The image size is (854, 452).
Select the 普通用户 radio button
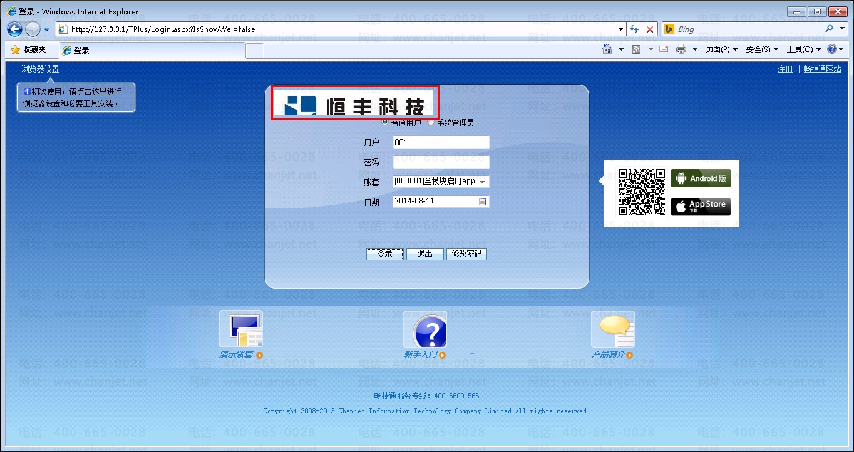(384, 122)
